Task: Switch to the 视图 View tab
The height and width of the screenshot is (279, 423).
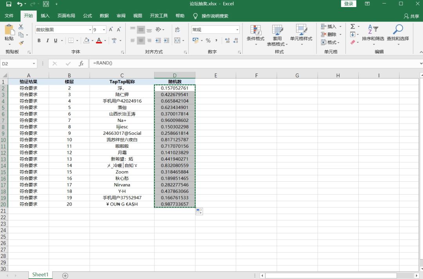Action: point(137,16)
